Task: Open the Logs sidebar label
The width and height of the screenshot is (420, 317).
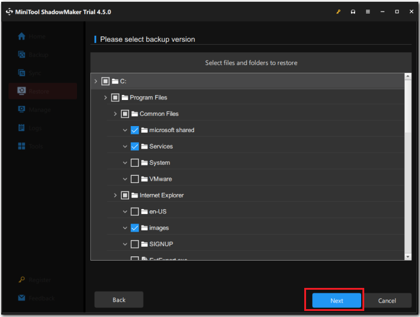Action: [x=35, y=128]
